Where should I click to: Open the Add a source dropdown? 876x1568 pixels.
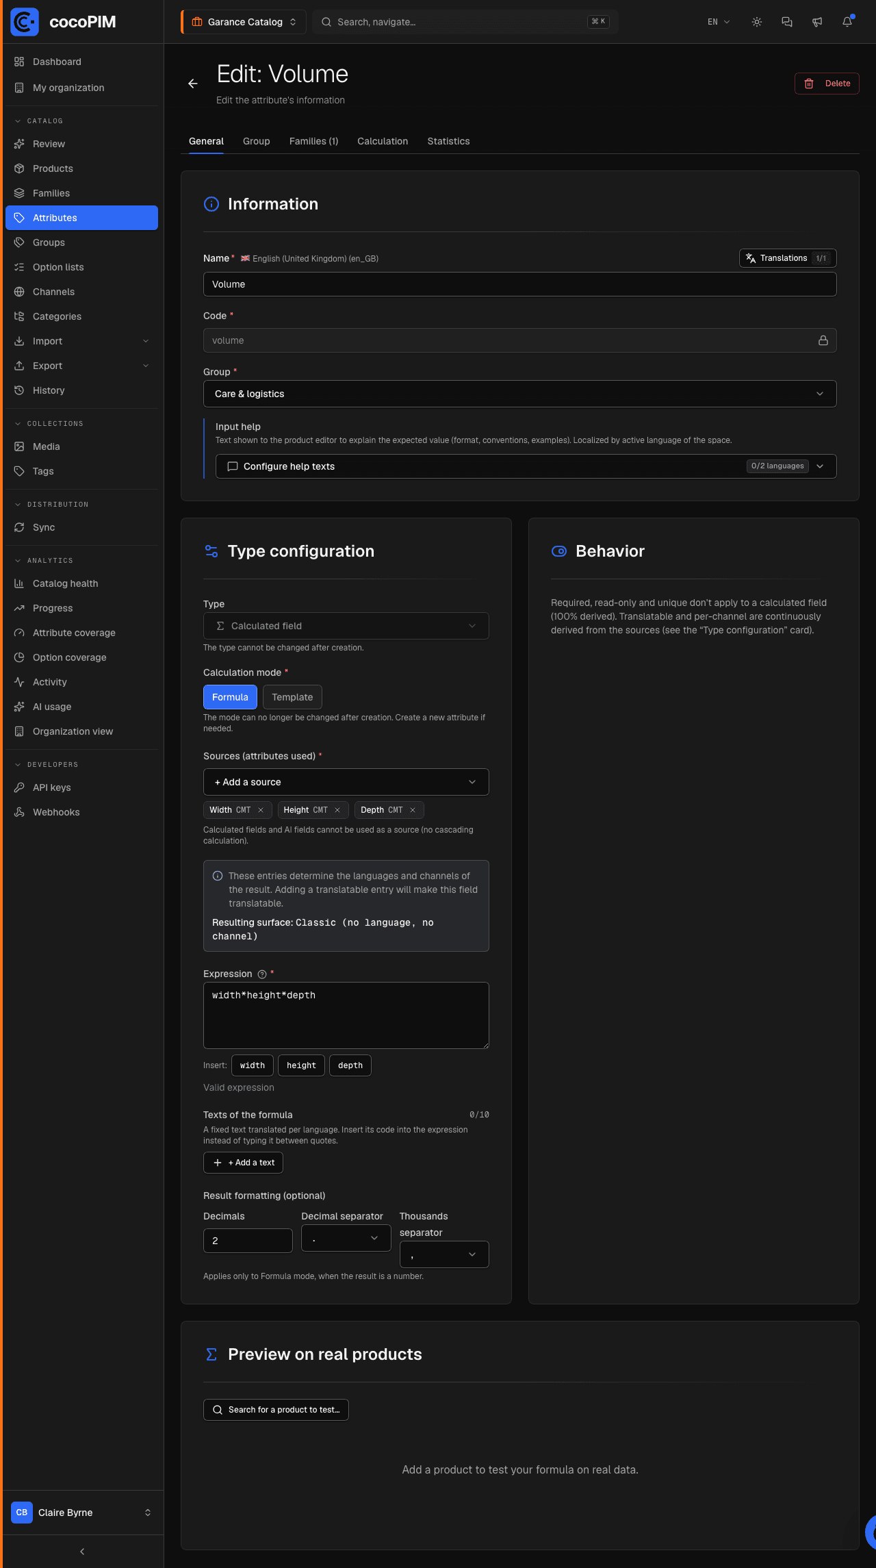pyautogui.click(x=346, y=782)
